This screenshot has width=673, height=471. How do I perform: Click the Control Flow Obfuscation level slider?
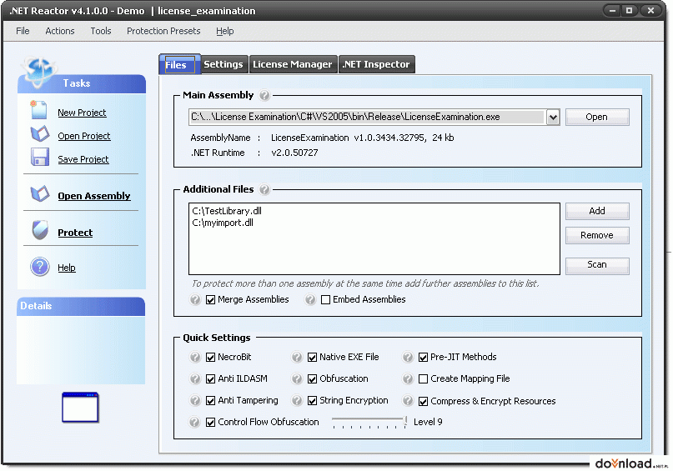coord(369,422)
